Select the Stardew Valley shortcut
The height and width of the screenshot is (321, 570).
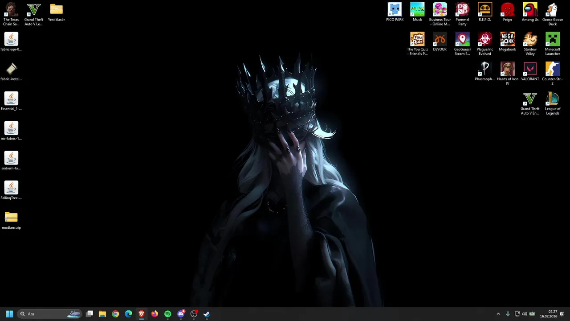click(x=530, y=44)
